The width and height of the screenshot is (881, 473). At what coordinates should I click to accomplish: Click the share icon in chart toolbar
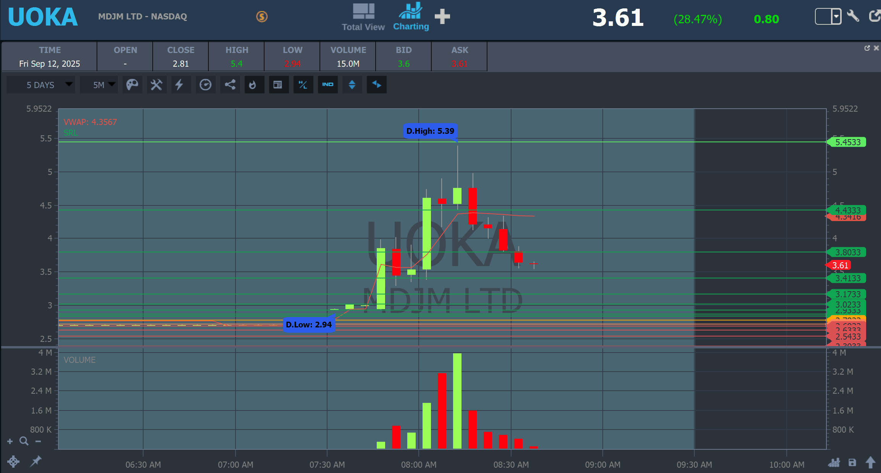click(230, 85)
